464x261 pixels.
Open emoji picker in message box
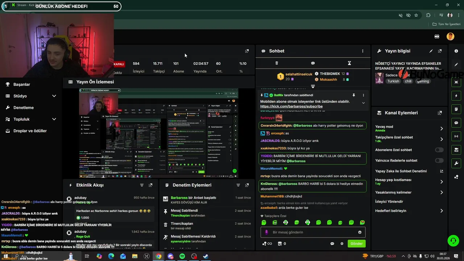click(360, 232)
